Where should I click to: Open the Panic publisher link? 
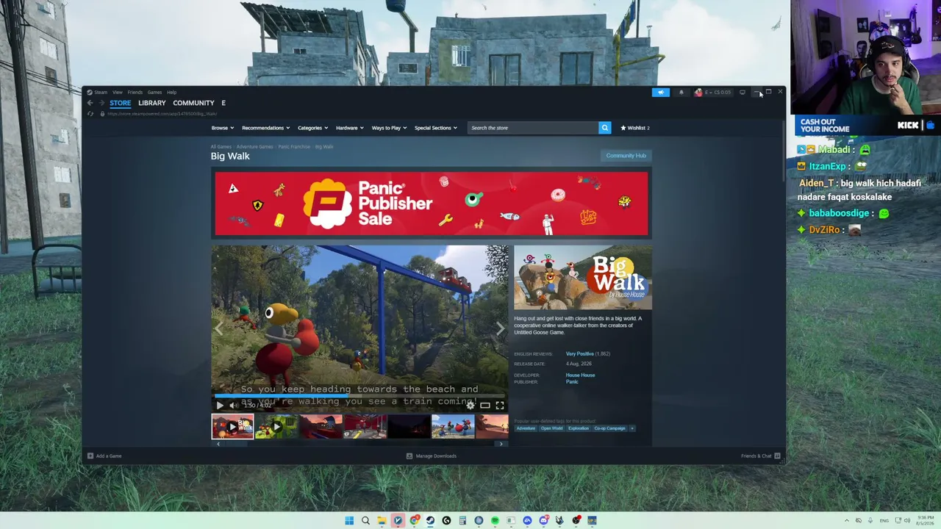coord(572,382)
